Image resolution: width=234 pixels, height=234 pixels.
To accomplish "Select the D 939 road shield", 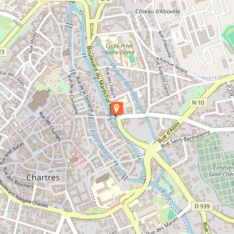I will pyautogui.click(x=202, y=206).
